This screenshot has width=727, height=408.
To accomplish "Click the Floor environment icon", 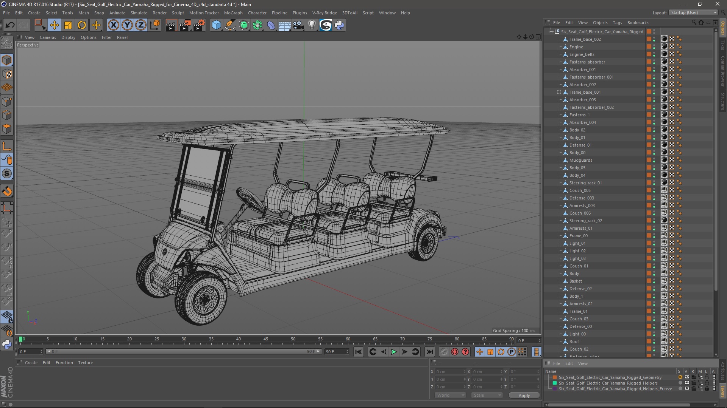I will click(284, 25).
